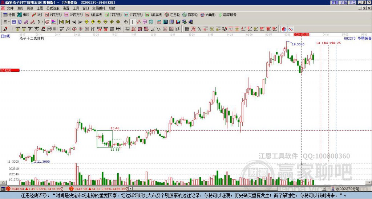The height and width of the screenshot is (199, 372).
Task: Open the 行情 market quotes view
Action: (x=9, y=15)
